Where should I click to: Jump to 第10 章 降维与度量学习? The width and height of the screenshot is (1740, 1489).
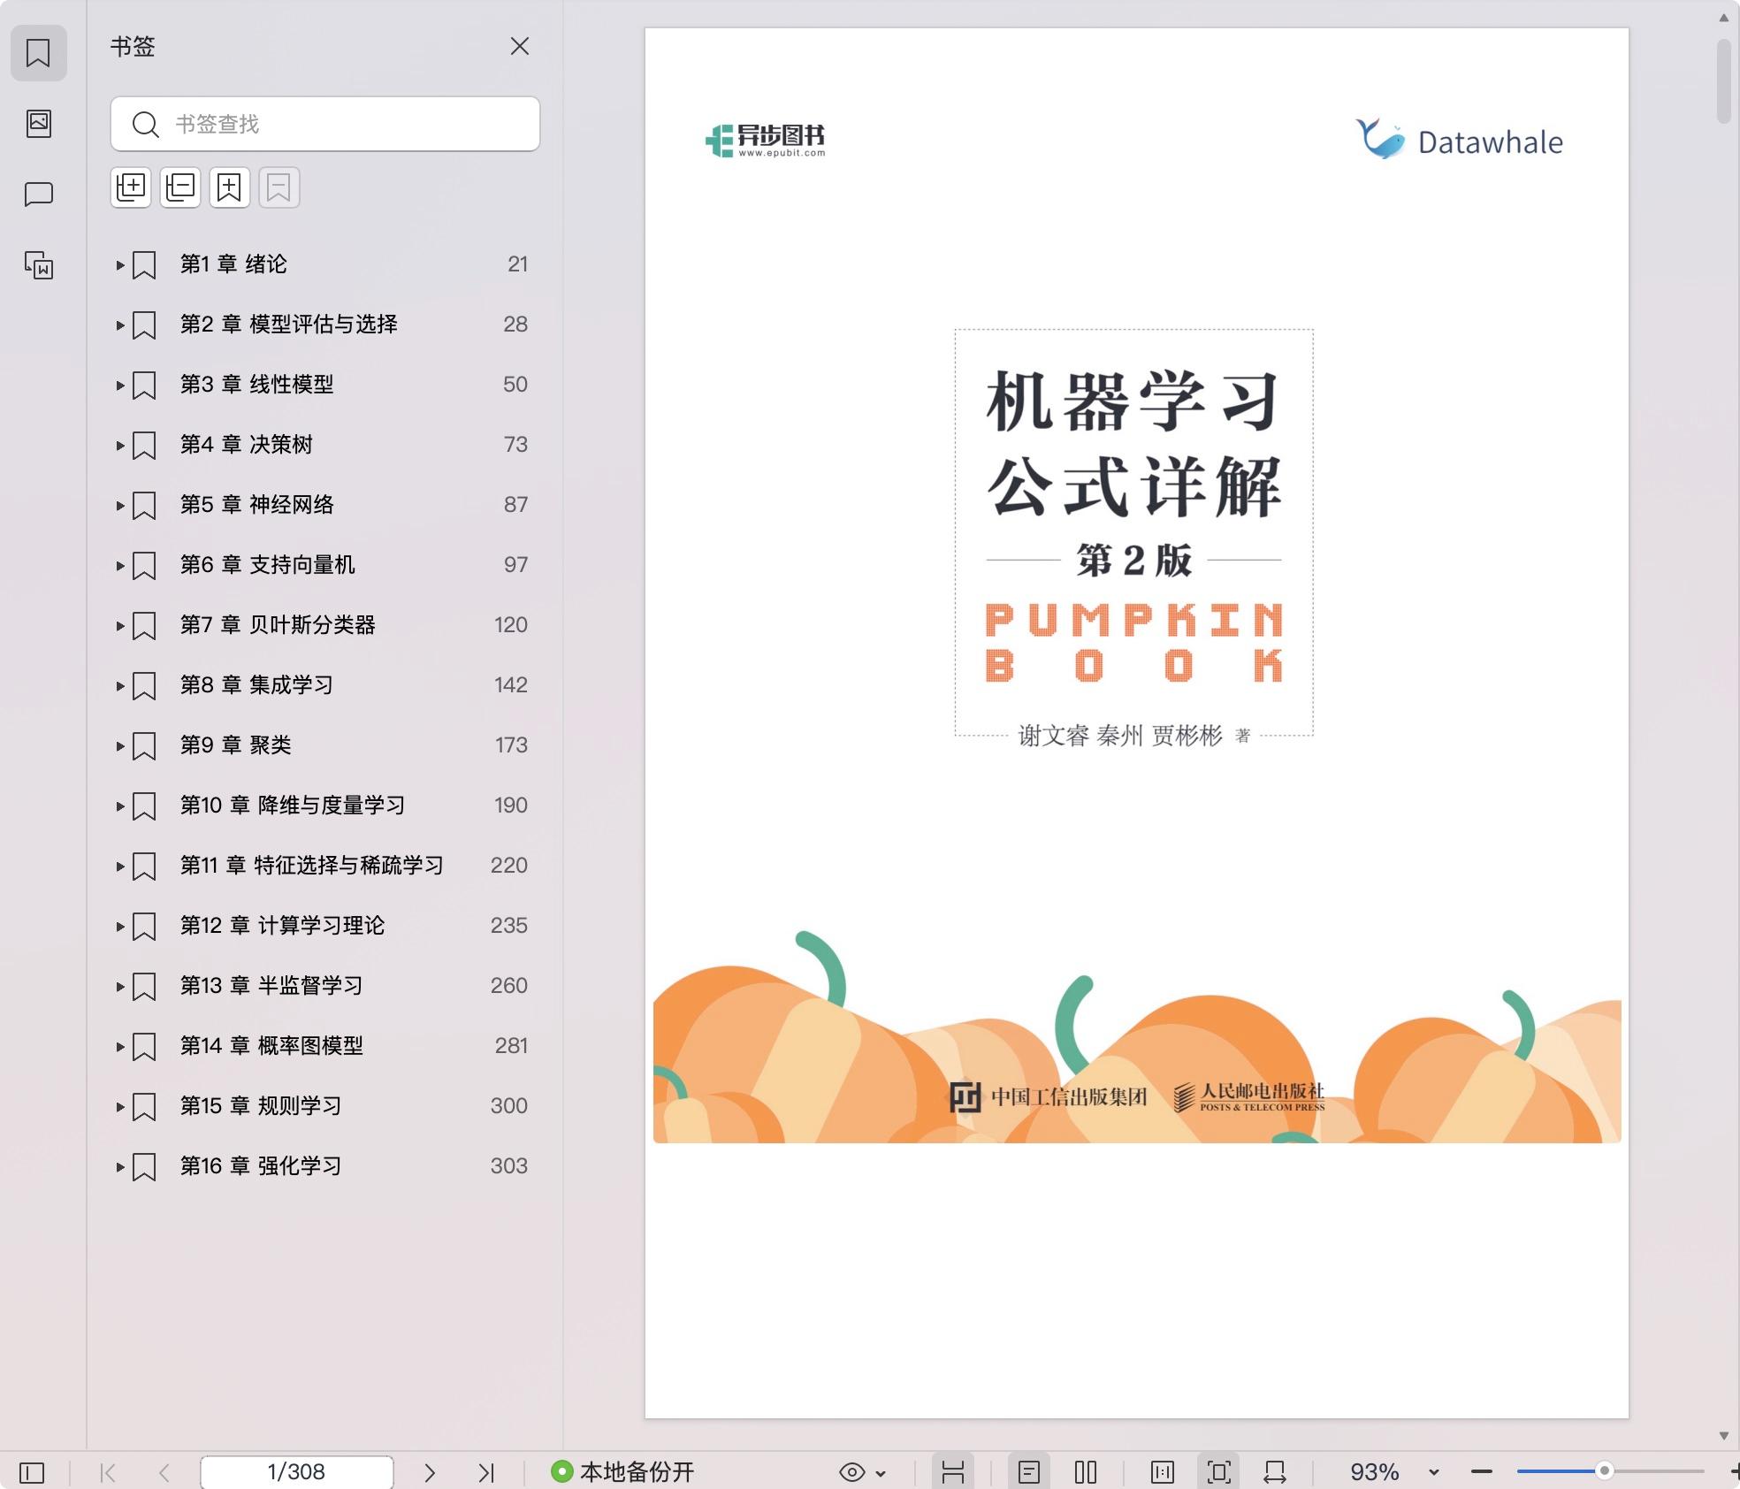click(293, 806)
